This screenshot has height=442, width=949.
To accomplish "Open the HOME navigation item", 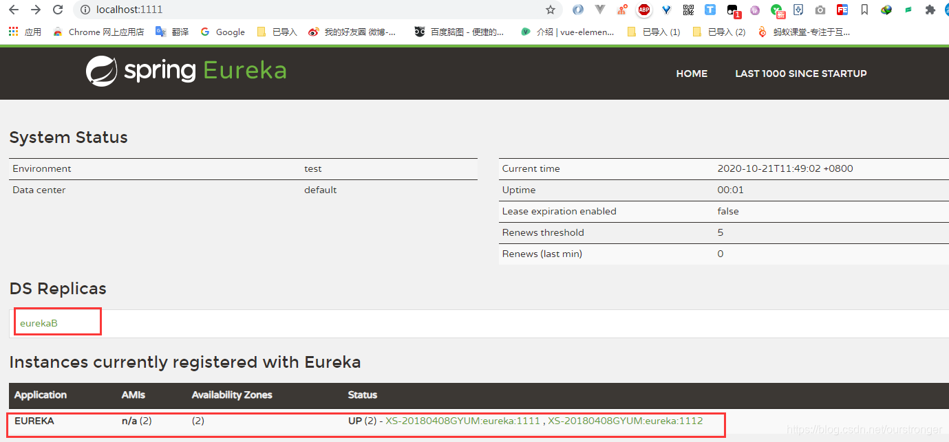I will coord(692,74).
